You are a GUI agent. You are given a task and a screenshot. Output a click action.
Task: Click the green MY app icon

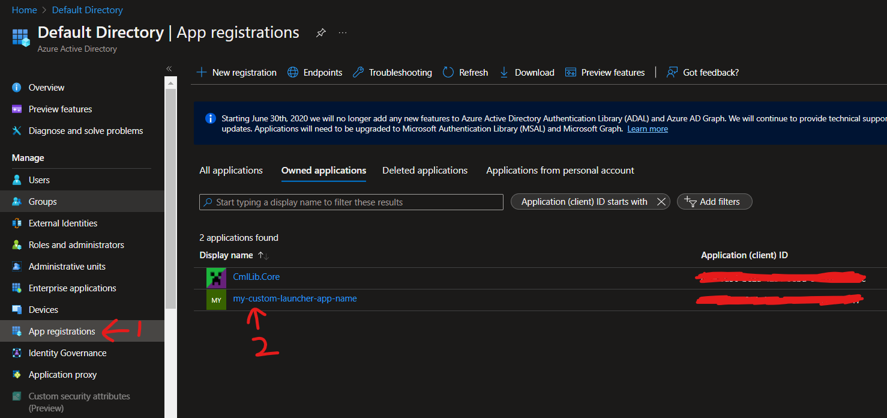click(216, 300)
